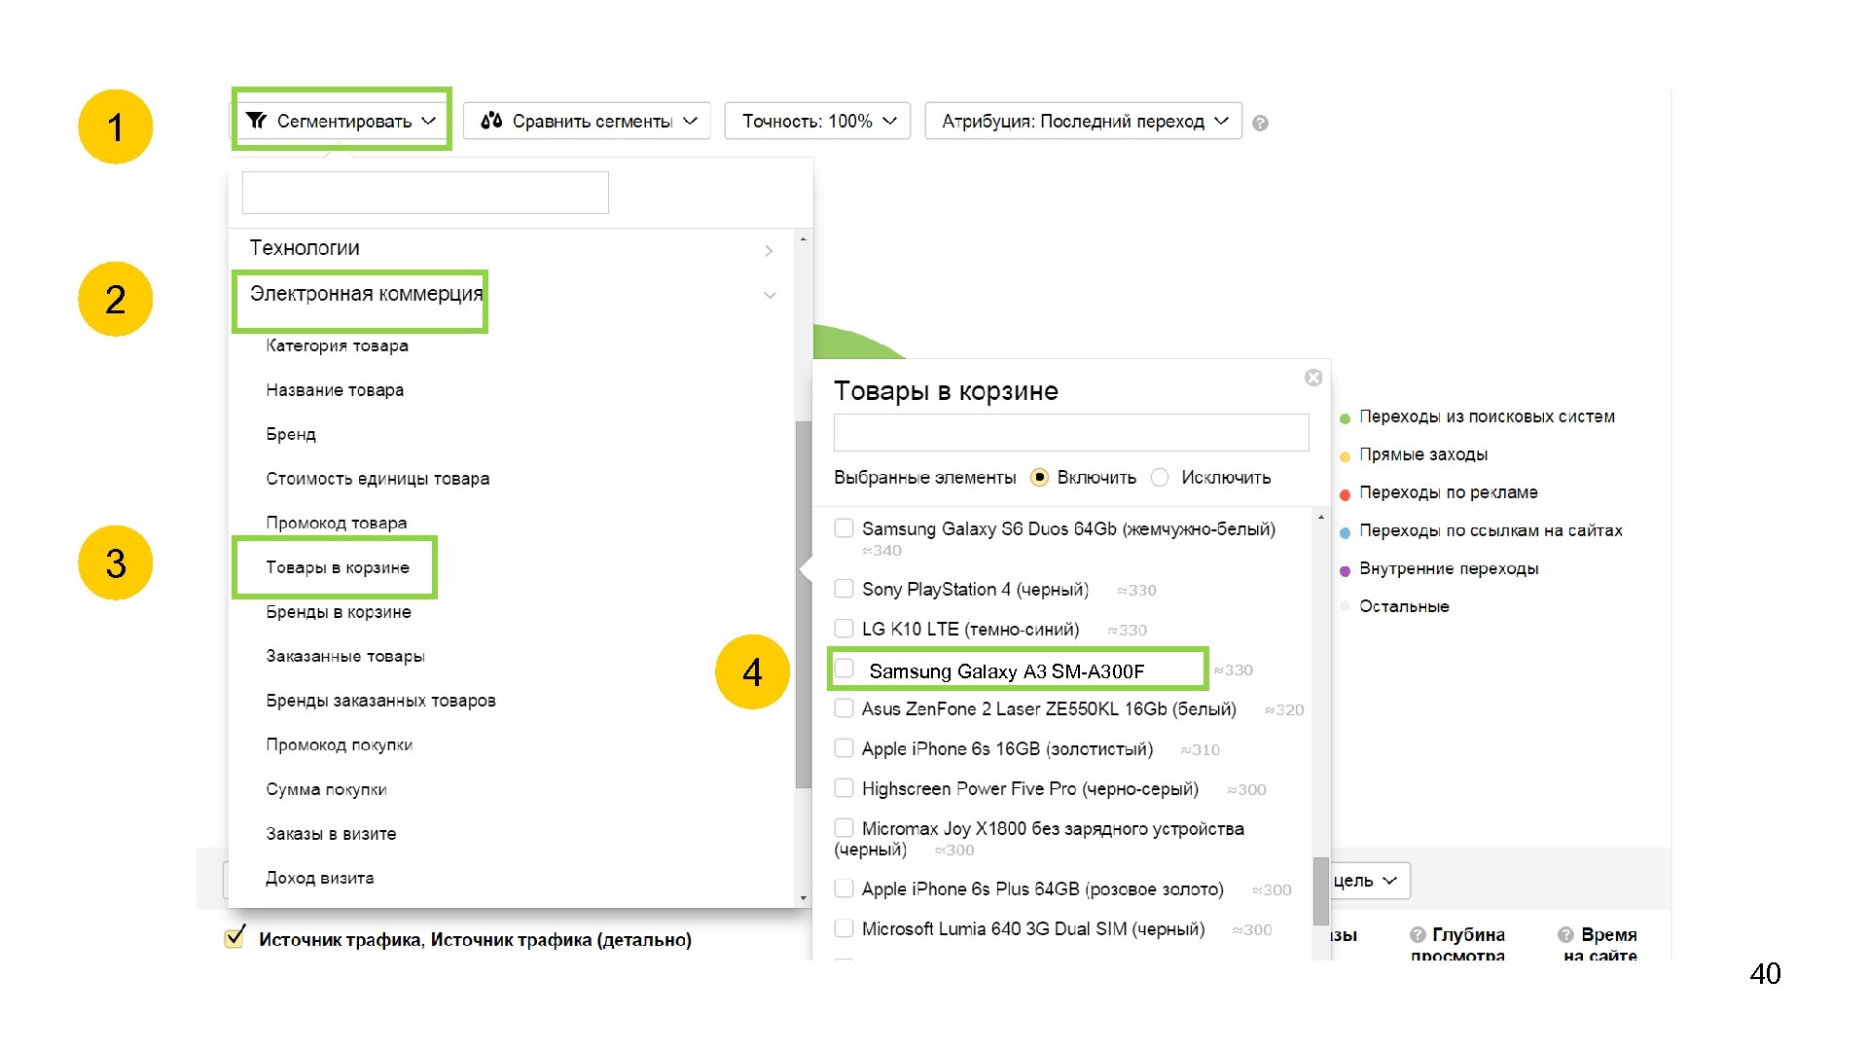Click Остальные legend entry
Viewport: 1868px width, 1051px height.
point(1394,606)
